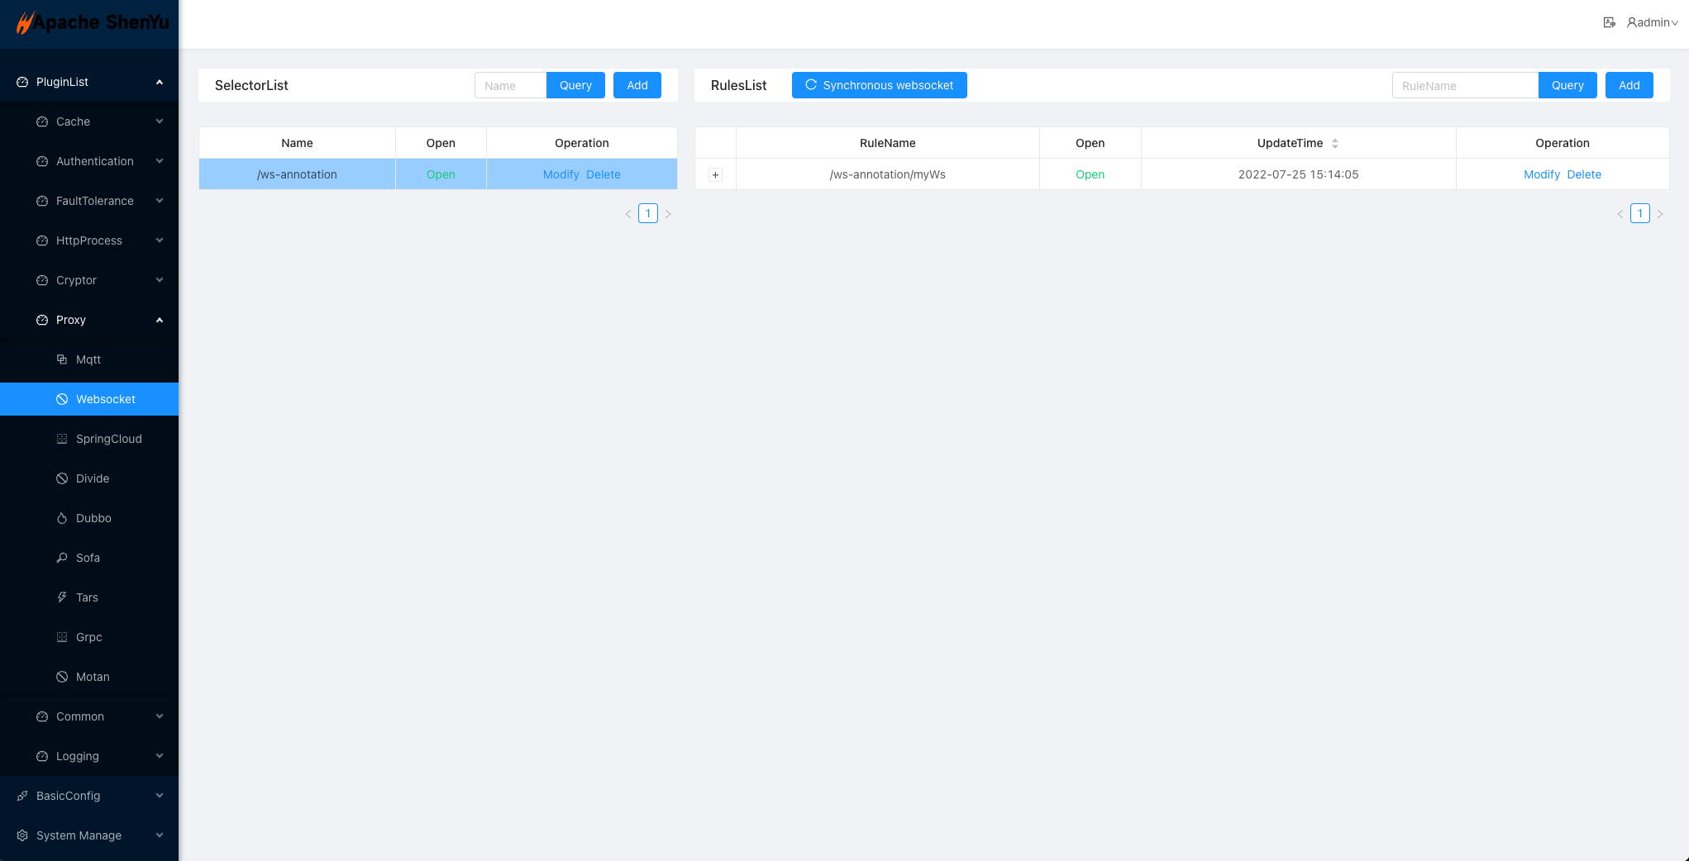The height and width of the screenshot is (861, 1689).
Task: Click the language switch icon beside admin
Action: pyautogui.click(x=1609, y=22)
